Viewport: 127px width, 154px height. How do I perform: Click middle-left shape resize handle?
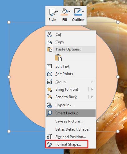click(x=9, y=77)
